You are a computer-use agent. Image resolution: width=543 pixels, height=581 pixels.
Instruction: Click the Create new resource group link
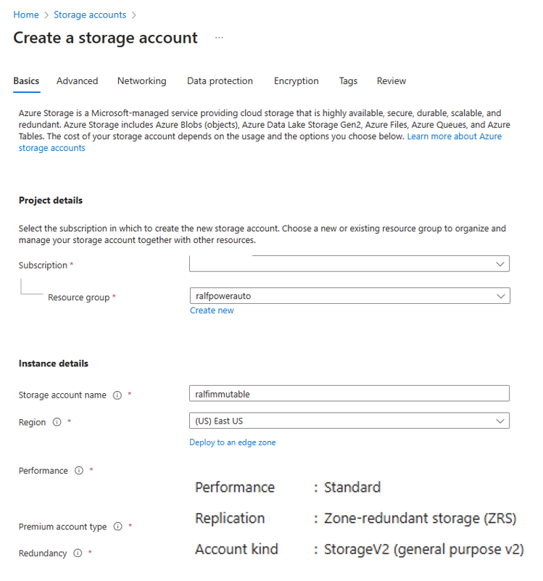point(212,310)
